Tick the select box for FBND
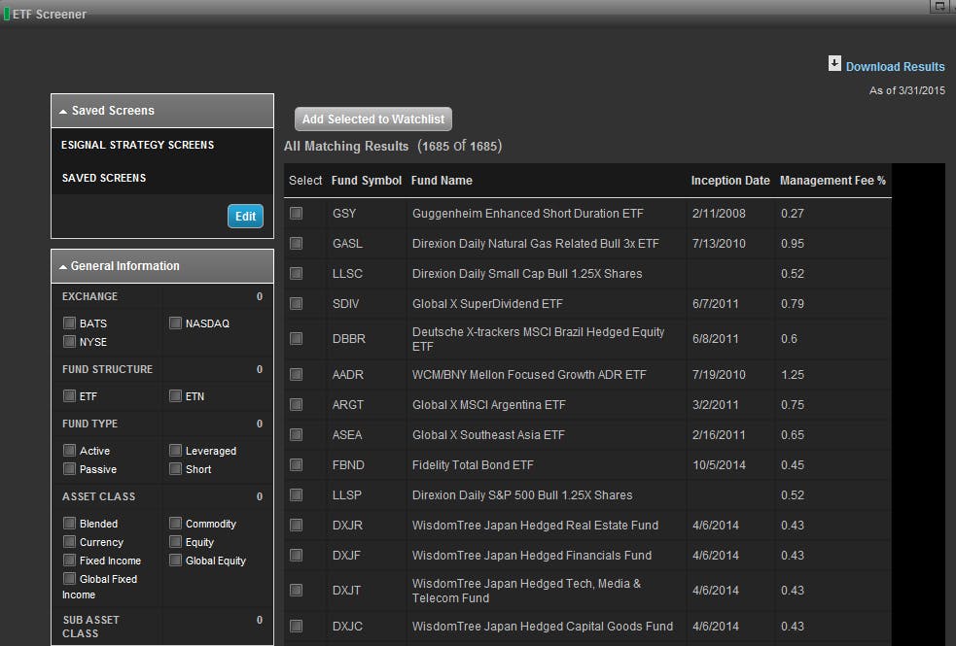Viewport: 956px width, 646px height. point(297,465)
